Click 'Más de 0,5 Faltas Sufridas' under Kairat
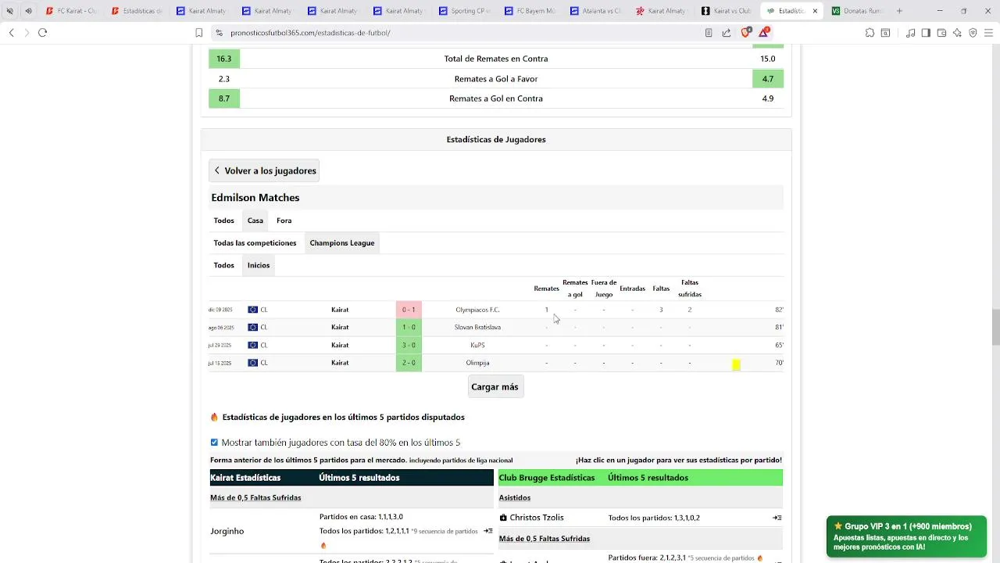The height and width of the screenshot is (563, 1000). pos(255,498)
